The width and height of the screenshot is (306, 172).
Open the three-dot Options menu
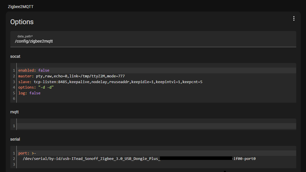pos(294,18)
